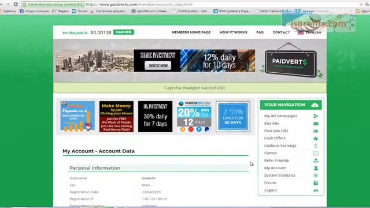Image resolution: width=370 pixels, height=208 pixels.
Task: View System Statistics
Action: (x=279, y=175)
